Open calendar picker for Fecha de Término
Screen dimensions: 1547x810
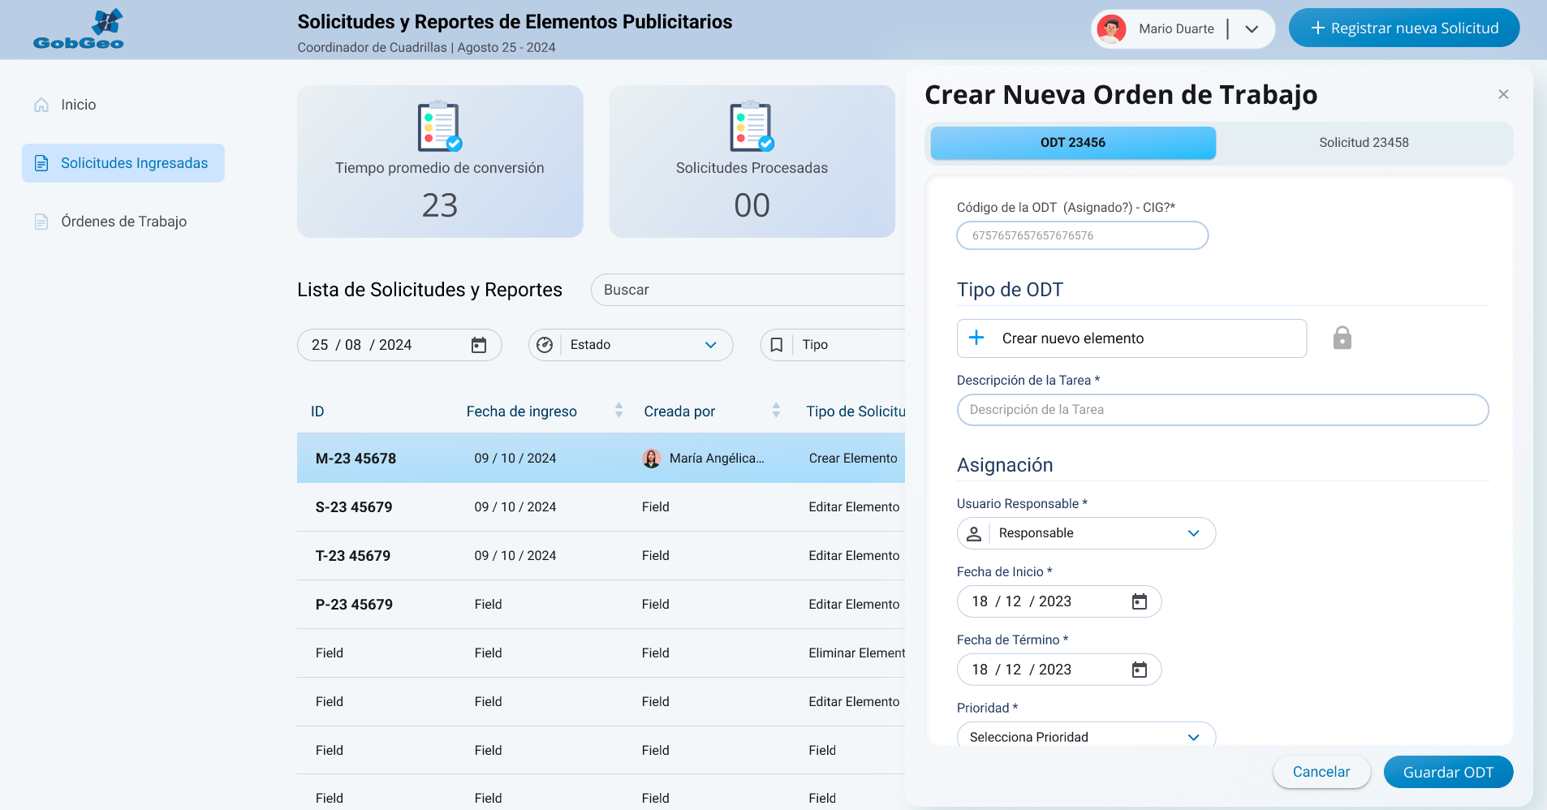pos(1139,670)
